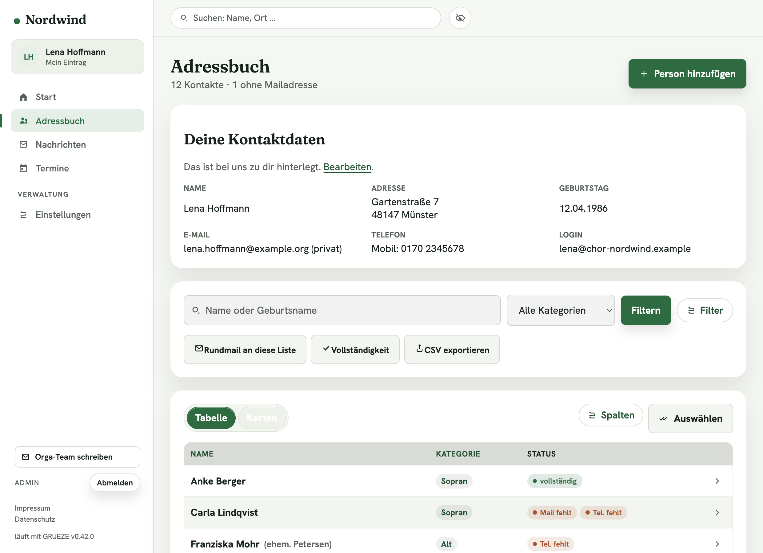Toggle the hidden-eye privacy icon

click(460, 18)
